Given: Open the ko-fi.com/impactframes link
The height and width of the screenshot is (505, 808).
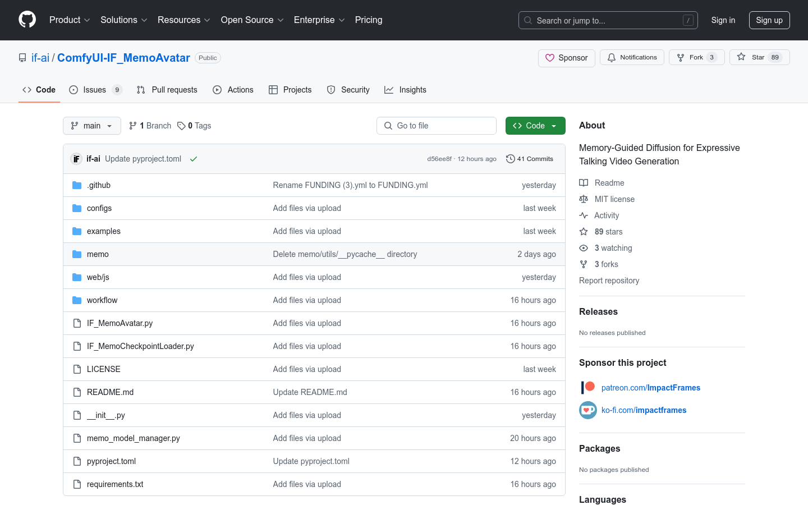Looking at the screenshot, I should point(644,410).
